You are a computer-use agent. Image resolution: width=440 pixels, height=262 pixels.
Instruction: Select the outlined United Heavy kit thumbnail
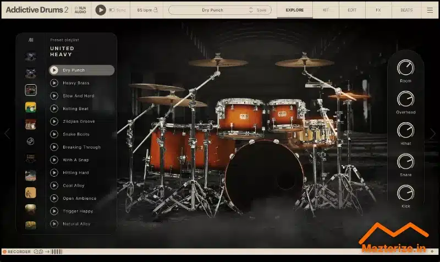point(31,90)
